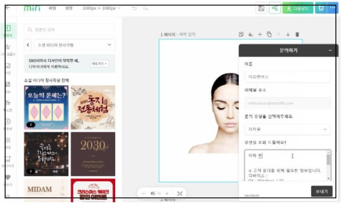Select the woman's face image on canvas
Screen dimensions: 341x203
214,113
